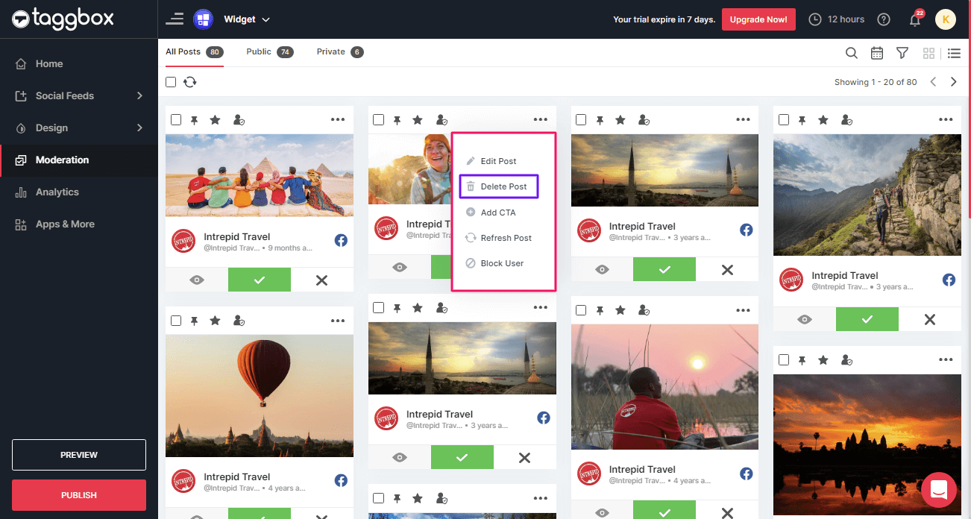Click the funnel filter icon
This screenshot has height=519, width=971.
click(x=902, y=53)
